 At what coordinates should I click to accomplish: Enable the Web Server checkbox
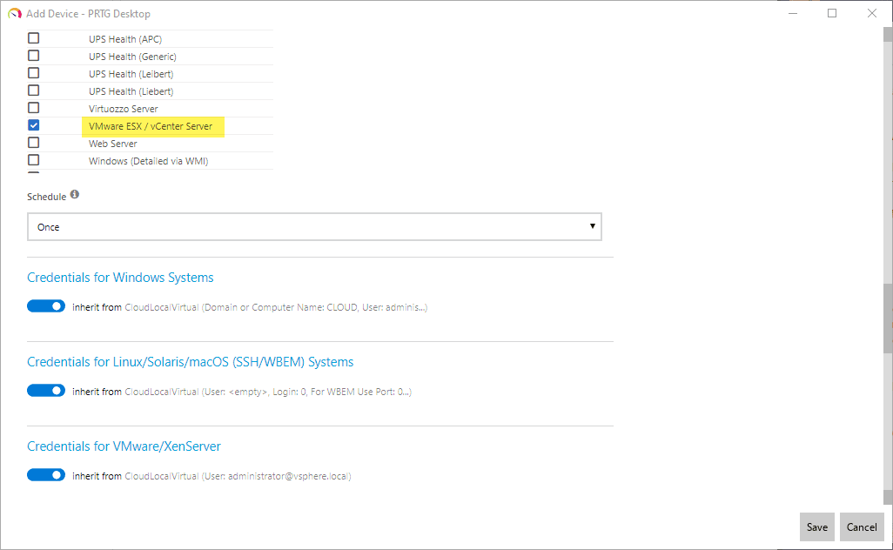click(x=34, y=143)
